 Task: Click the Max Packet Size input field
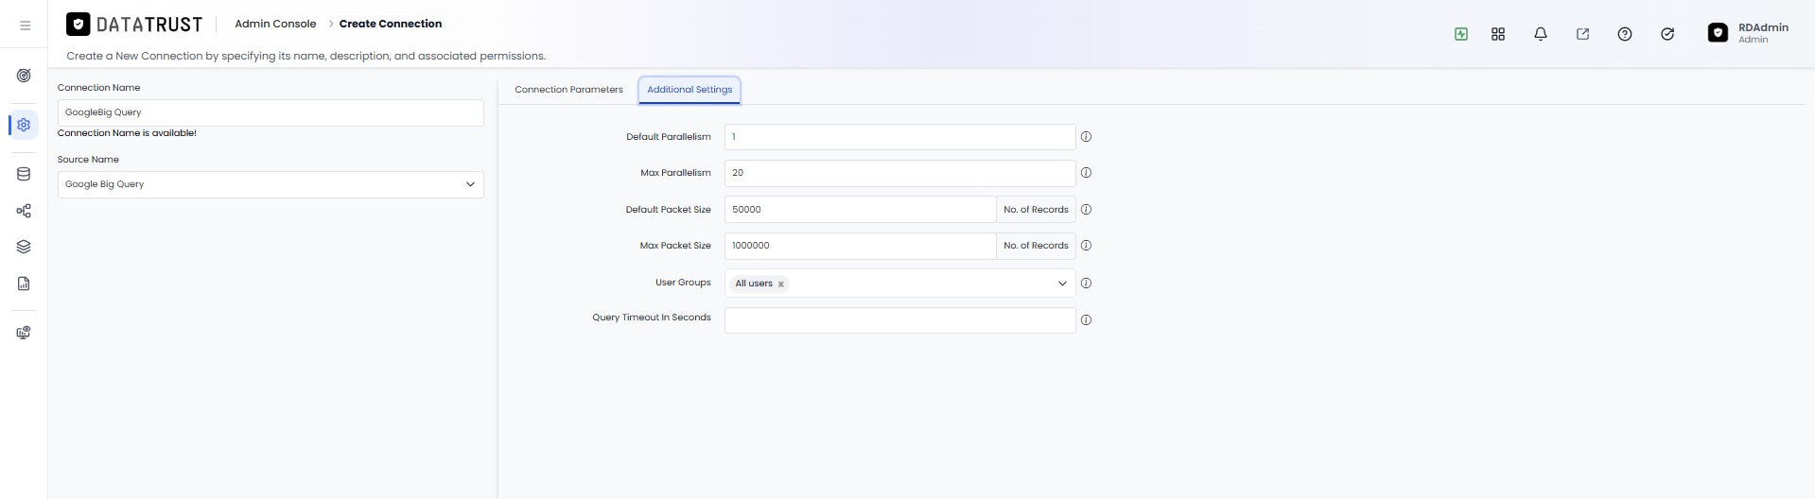860,246
